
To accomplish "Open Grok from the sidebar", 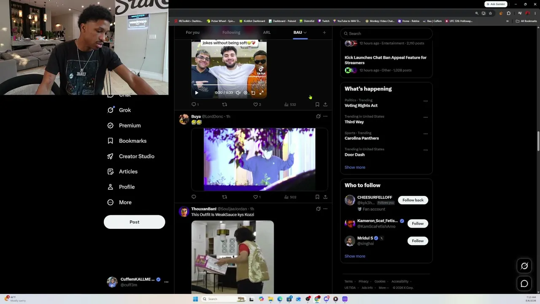I will pyautogui.click(x=119, y=110).
